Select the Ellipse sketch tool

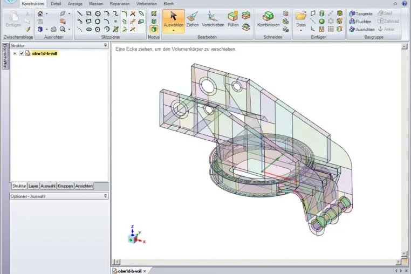tap(88, 29)
